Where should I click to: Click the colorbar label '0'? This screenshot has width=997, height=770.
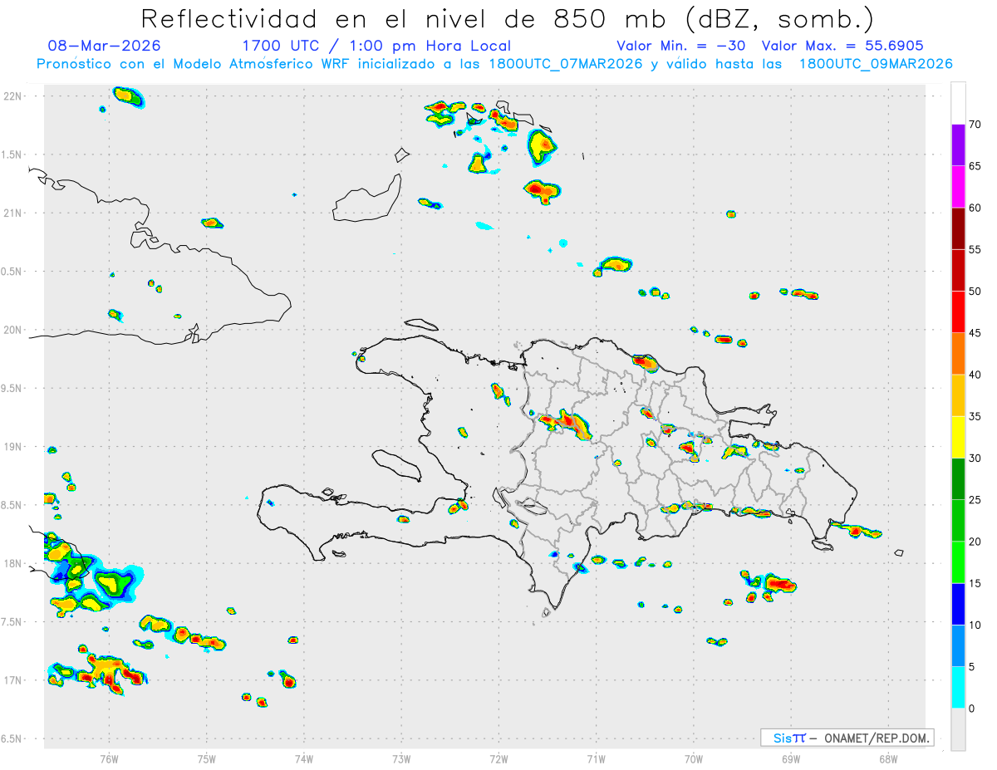(x=972, y=709)
